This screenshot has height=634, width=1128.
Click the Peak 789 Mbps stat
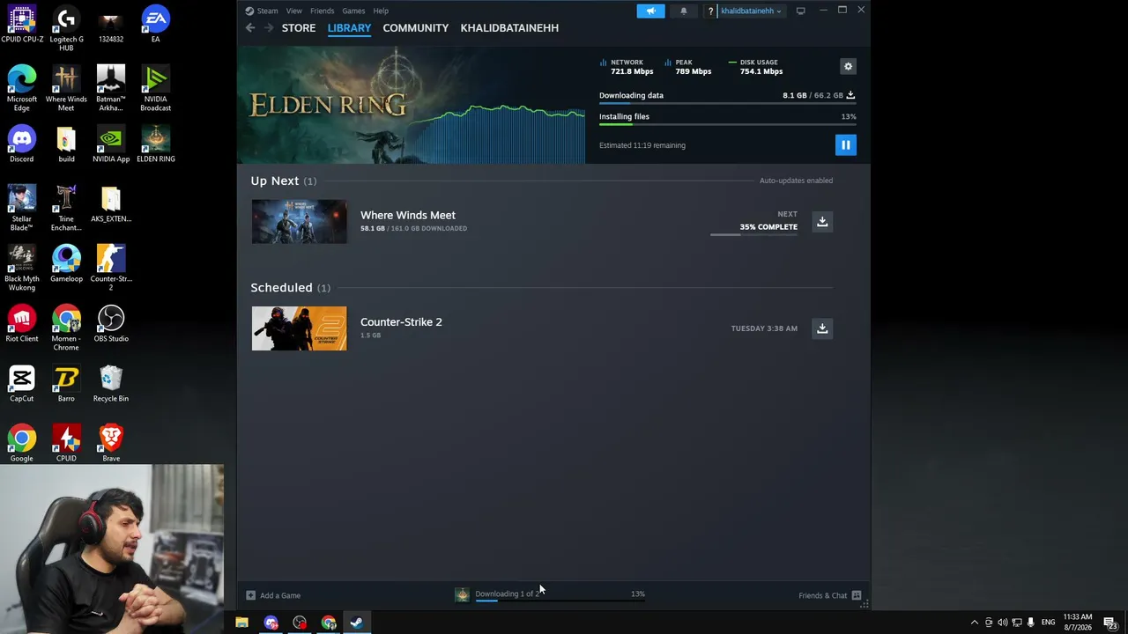tap(687, 67)
